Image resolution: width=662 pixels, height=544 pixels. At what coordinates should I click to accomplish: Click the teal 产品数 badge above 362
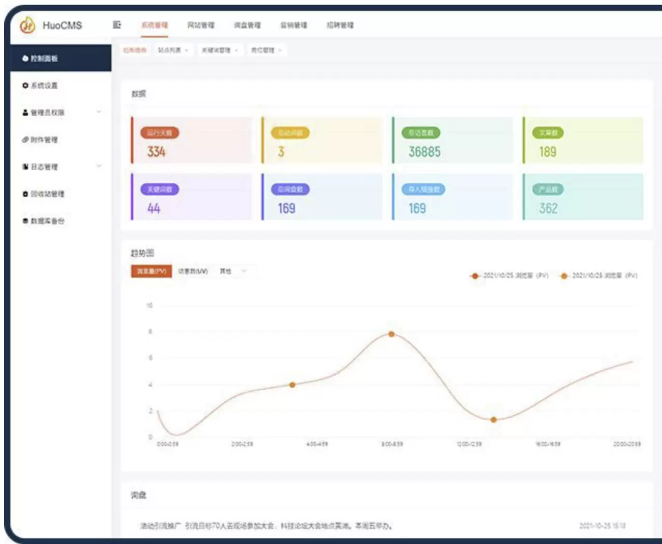tap(548, 189)
